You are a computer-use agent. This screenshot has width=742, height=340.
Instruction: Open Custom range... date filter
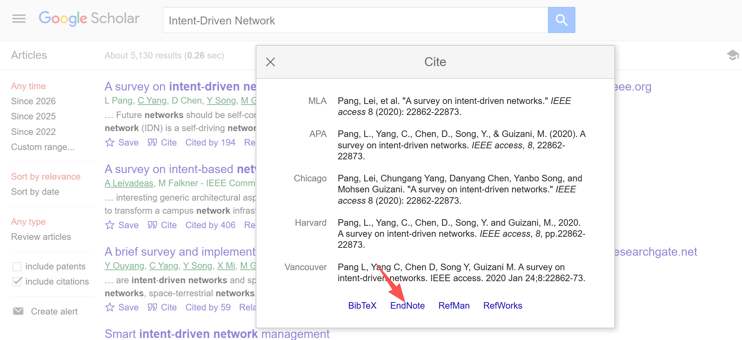[x=43, y=147]
